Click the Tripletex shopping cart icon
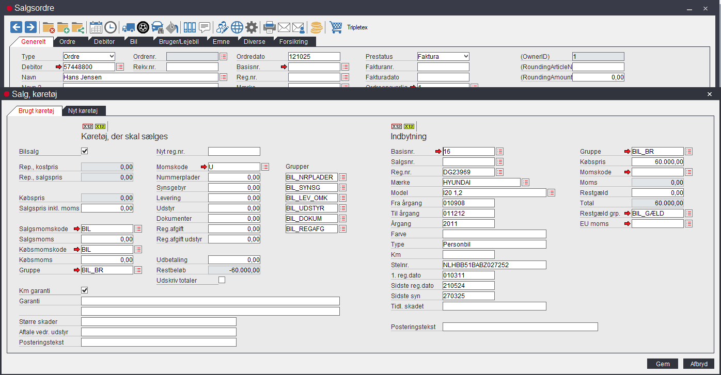The width and height of the screenshot is (721, 375). (x=336, y=27)
